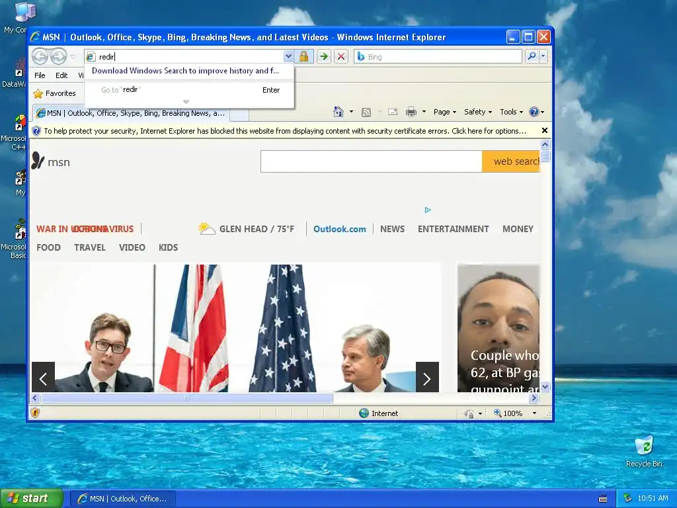Click the RSS feeds icon

[366, 112]
